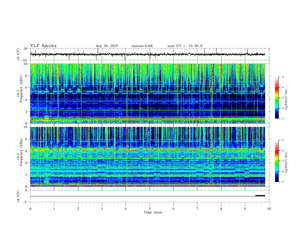Click the "2" tick label on the time axis

(78, 209)
